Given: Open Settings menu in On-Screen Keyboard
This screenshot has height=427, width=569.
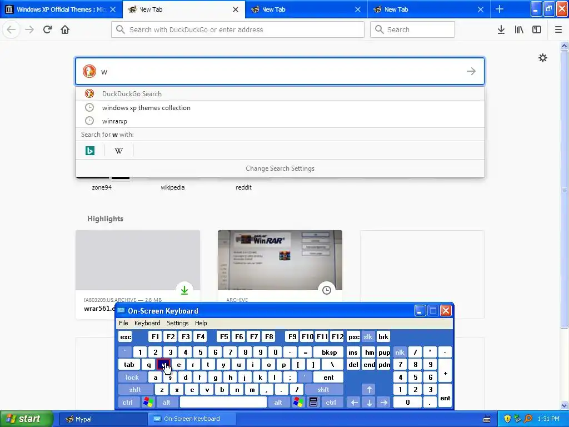Looking at the screenshot, I should [x=177, y=323].
